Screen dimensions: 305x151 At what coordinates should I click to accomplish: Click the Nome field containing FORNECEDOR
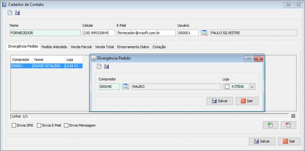point(45,33)
